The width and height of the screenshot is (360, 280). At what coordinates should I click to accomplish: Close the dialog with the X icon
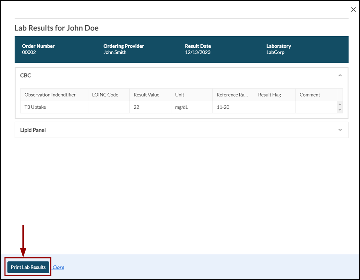[353, 10]
